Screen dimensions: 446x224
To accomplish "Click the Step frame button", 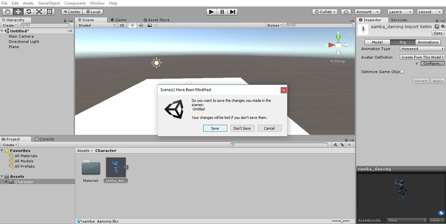I will 232,12.
